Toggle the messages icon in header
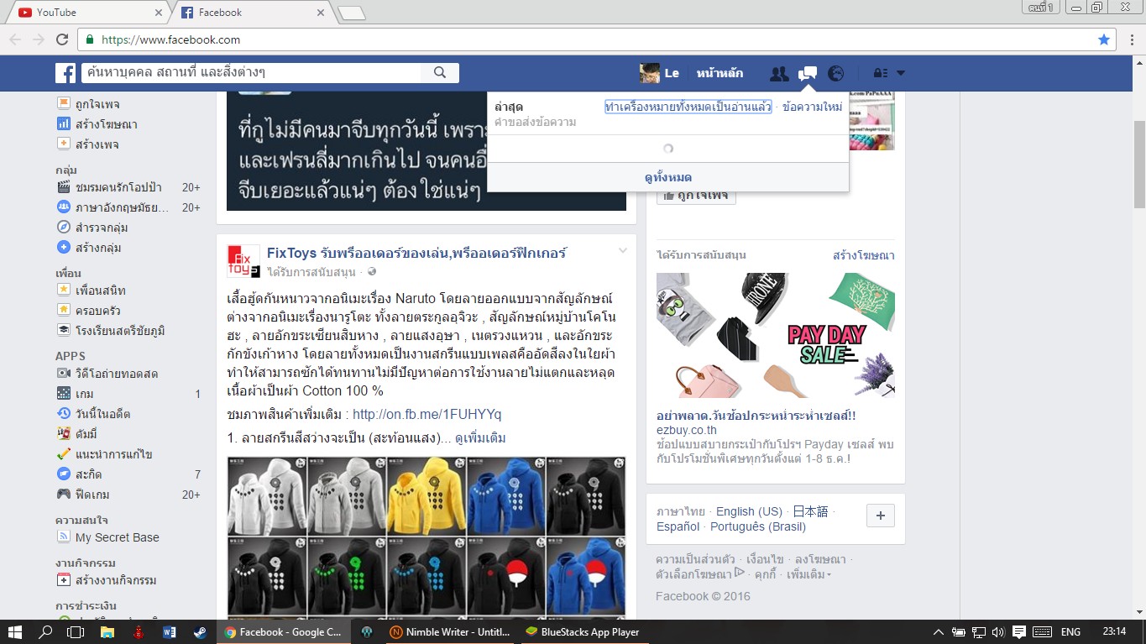1146x644 pixels. [808, 73]
